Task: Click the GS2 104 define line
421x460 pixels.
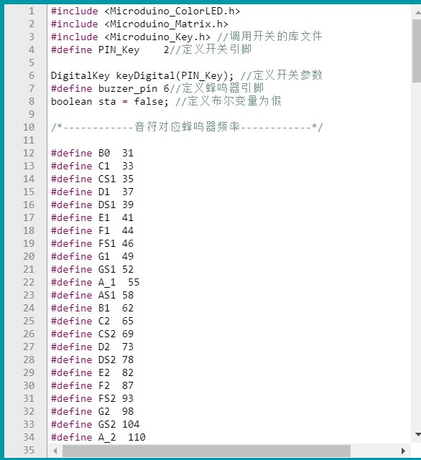Action: click(x=95, y=424)
